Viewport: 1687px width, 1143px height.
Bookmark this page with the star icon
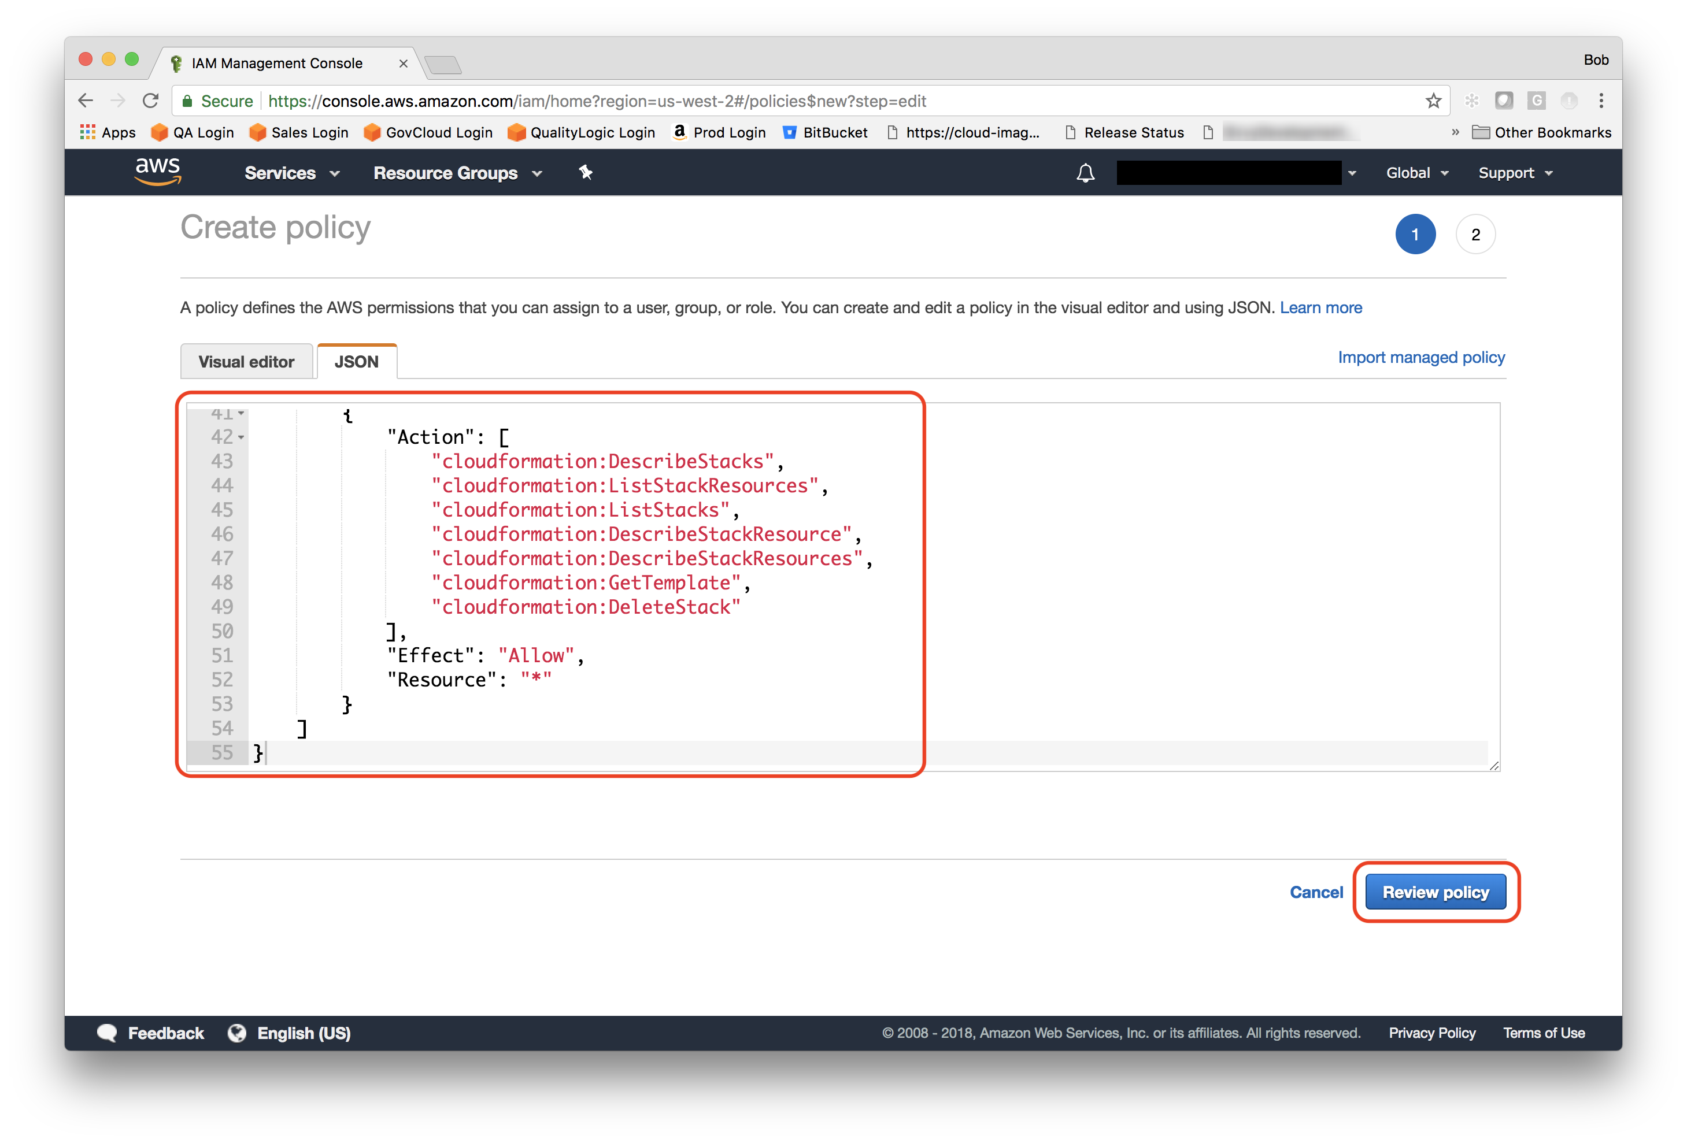[x=1433, y=101]
